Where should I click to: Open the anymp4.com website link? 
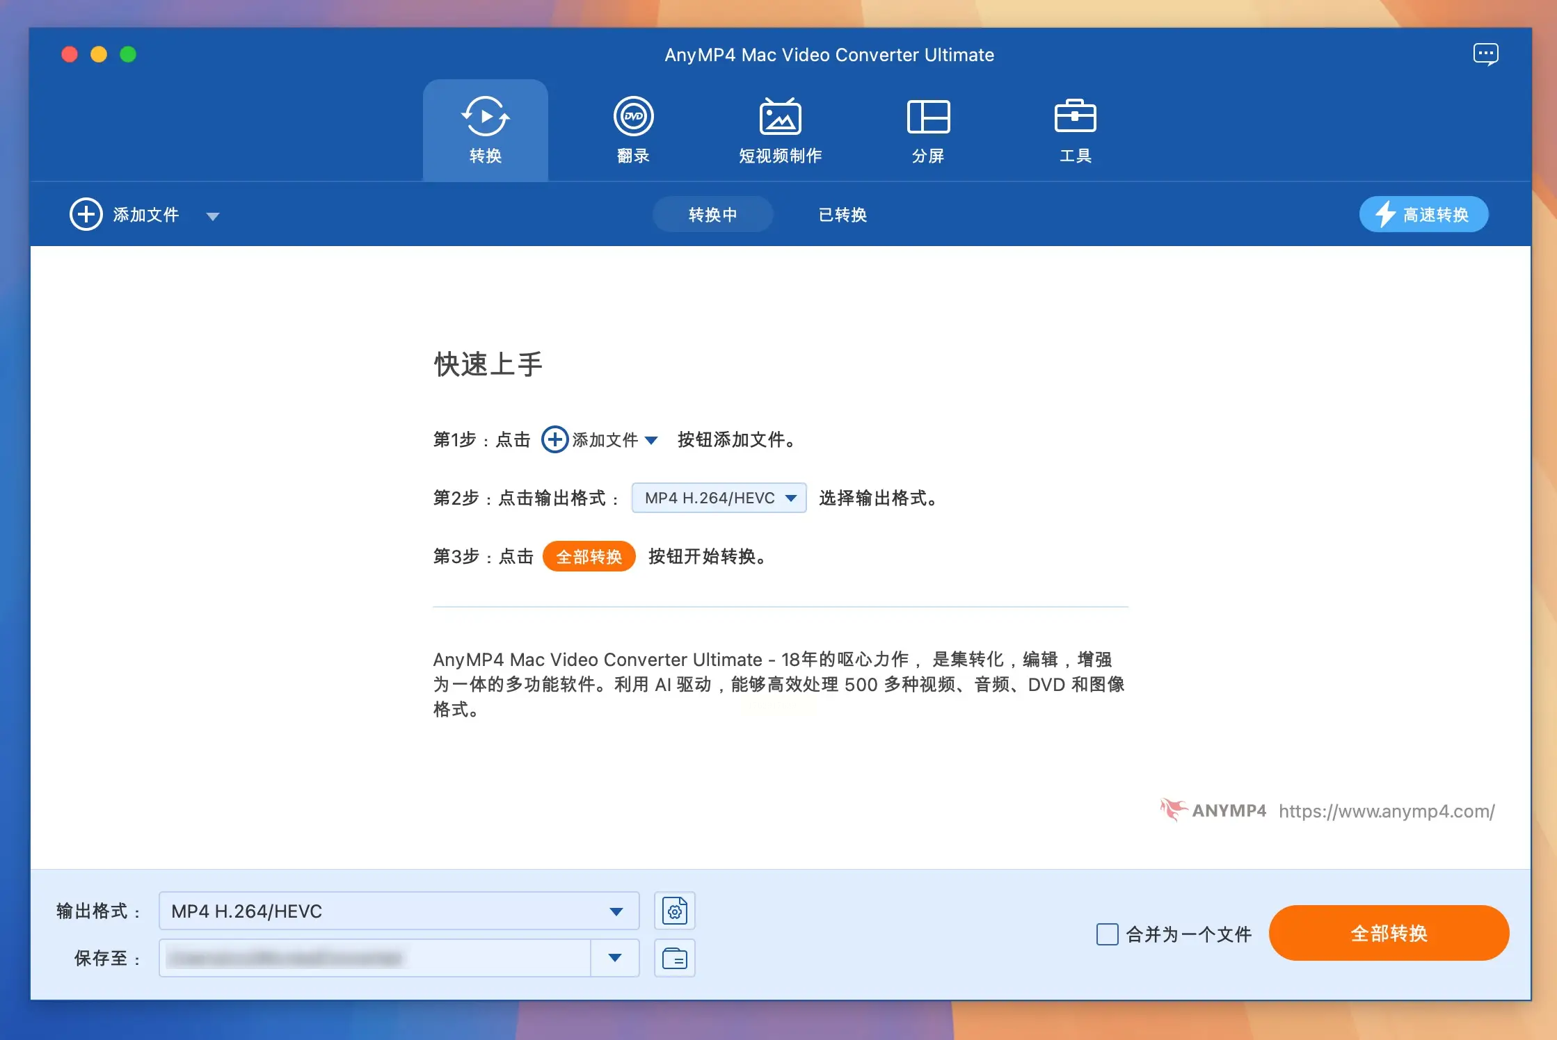[x=1386, y=811]
